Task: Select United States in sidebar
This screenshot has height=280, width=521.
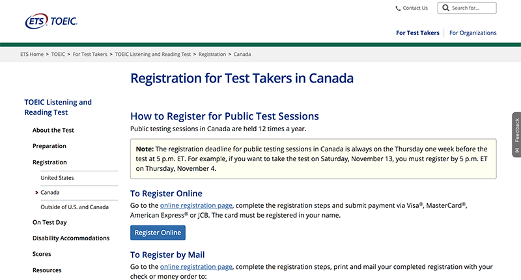Action: pyautogui.click(x=57, y=178)
